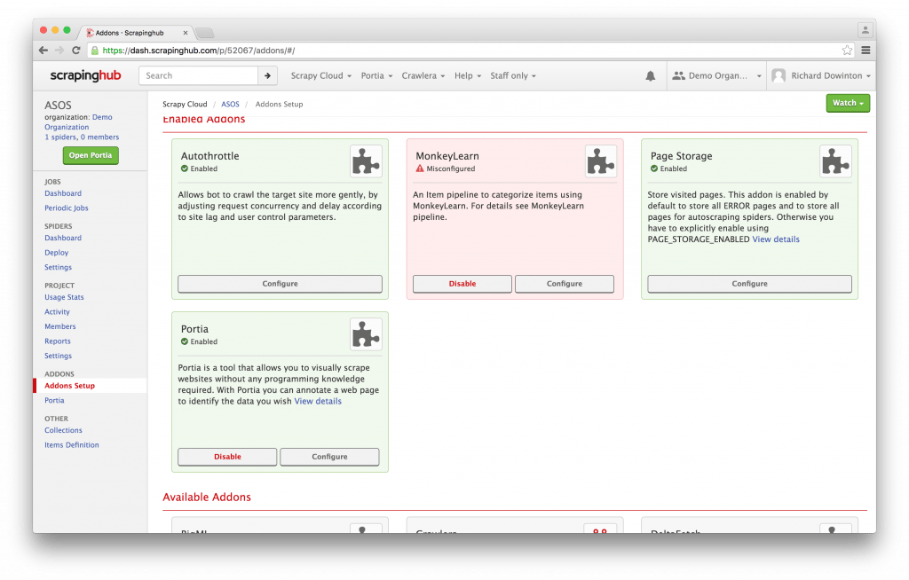The image size is (909, 580).
Task: Open Demo Organization link in sidebar
Action: [x=78, y=122]
